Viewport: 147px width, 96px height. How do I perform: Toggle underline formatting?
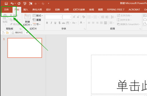pyautogui.click(x=55, y=23)
